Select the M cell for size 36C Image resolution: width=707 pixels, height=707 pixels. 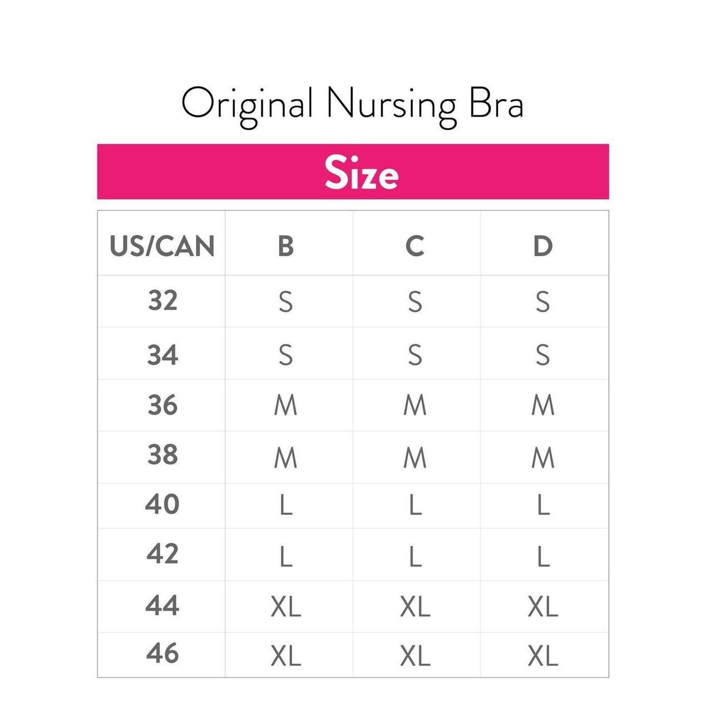pyautogui.click(x=415, y=406)
